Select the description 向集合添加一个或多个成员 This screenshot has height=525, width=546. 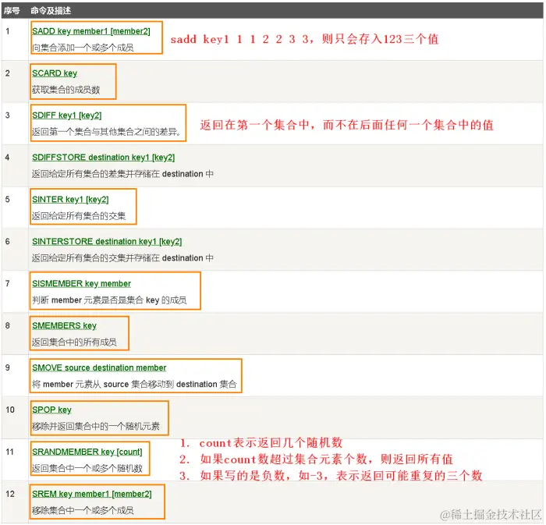click(x=83, y=48)
